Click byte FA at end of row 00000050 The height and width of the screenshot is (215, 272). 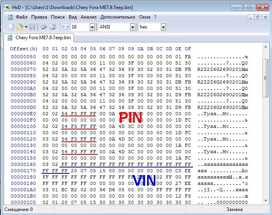pyautogui.click(x=188, y=57)
